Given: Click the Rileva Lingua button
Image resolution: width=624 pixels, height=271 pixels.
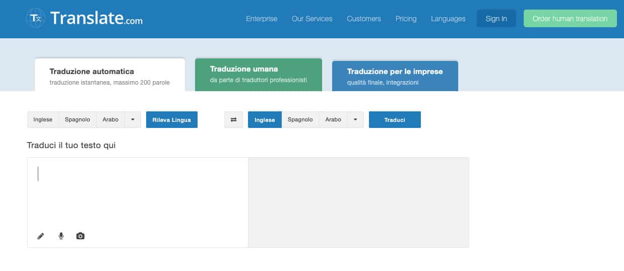Looking at the screenshot, I should pyautogui.click(x=171, y=120).
